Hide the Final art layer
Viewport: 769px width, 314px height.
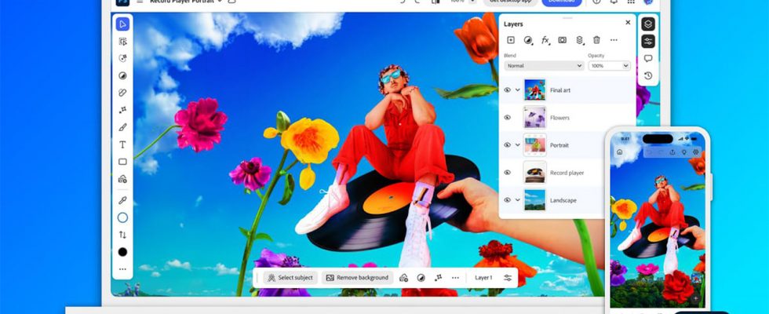click(x=507, y=90)
